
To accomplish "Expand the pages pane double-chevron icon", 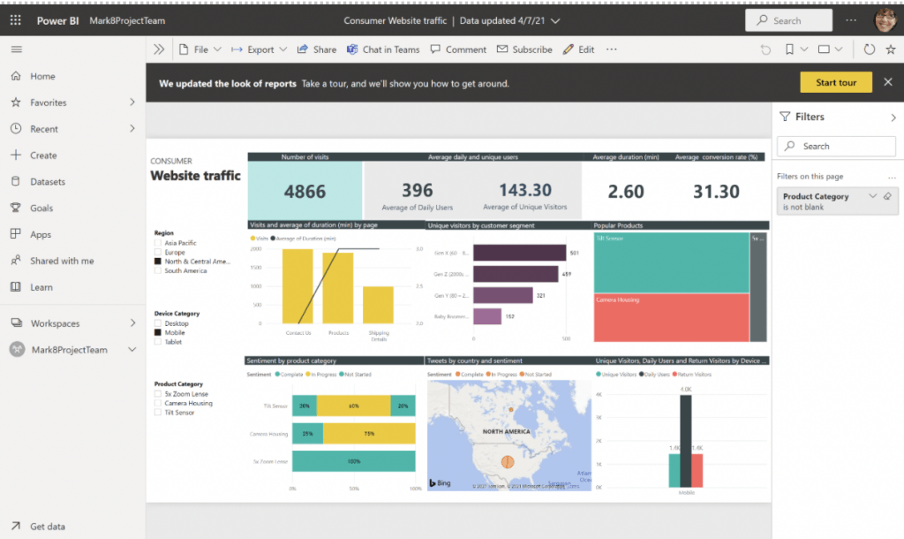I will tap(159, 49).
